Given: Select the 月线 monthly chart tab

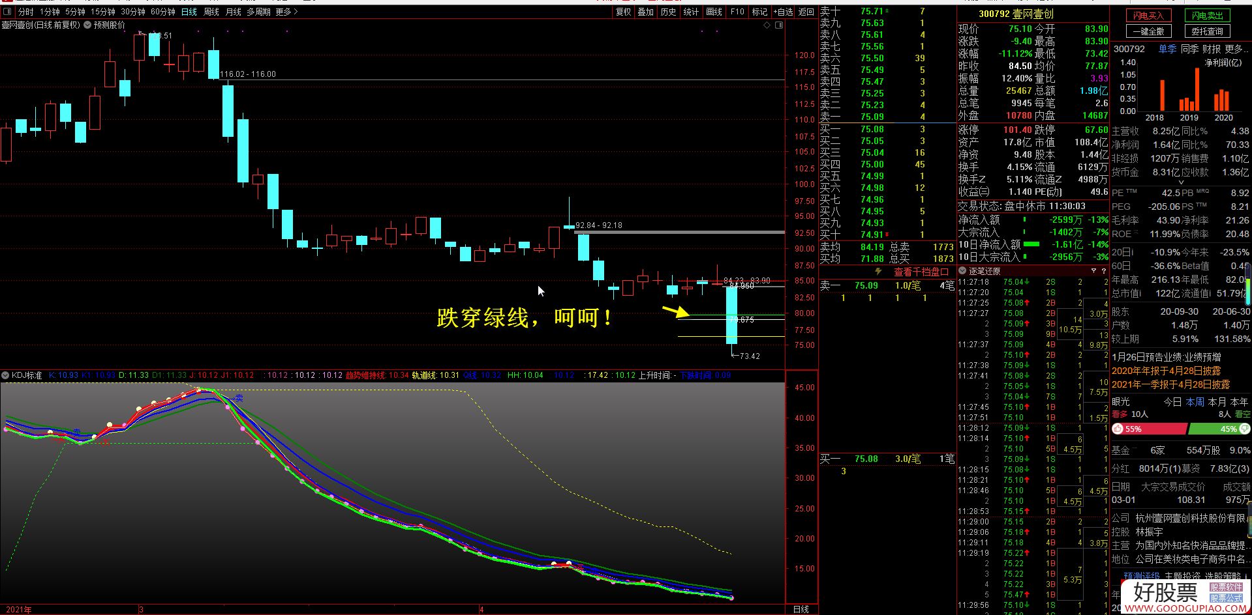Looking at the screenshot, I should point(234,12).
